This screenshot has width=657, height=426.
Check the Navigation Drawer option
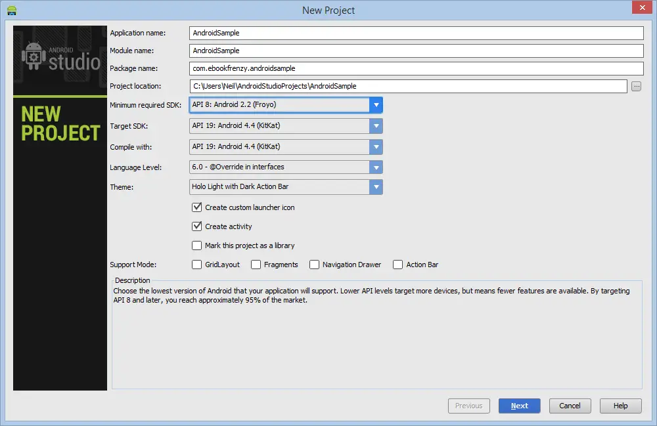pyautogui.click(x=314, y=265)
